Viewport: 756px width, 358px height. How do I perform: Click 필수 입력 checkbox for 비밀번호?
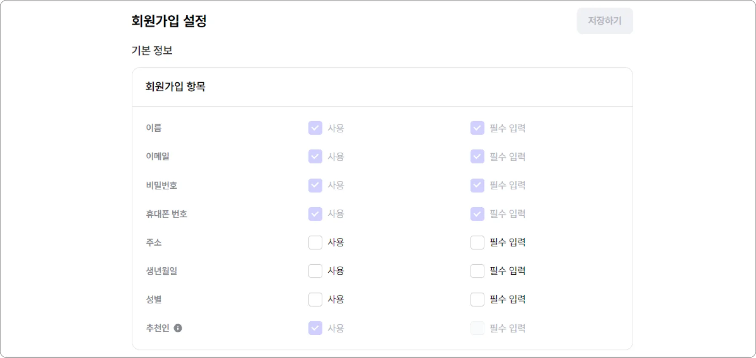coord(477,185)
